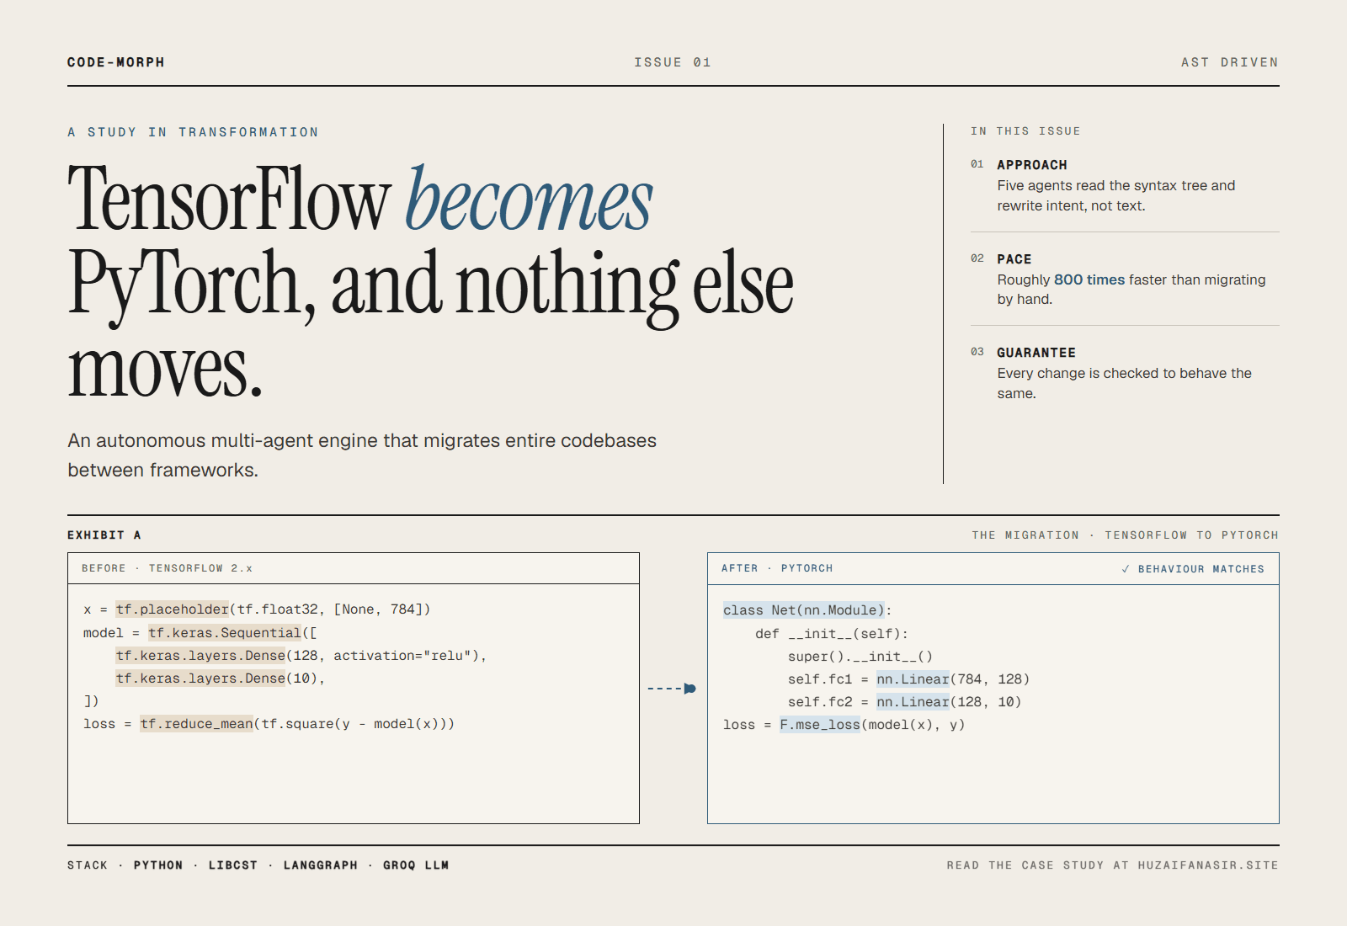Viewport: 1347px width, 926px height.
Task: Click the 'def __init__(self):' line
Action: click(832, 634)
